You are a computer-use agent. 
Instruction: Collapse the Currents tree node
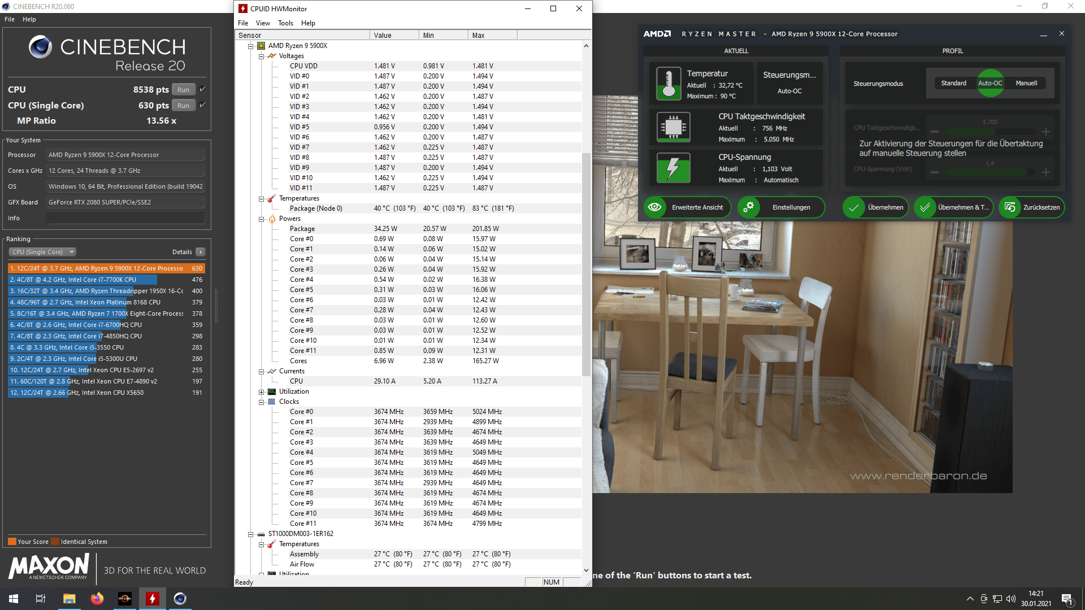click(x=261, y=371)
